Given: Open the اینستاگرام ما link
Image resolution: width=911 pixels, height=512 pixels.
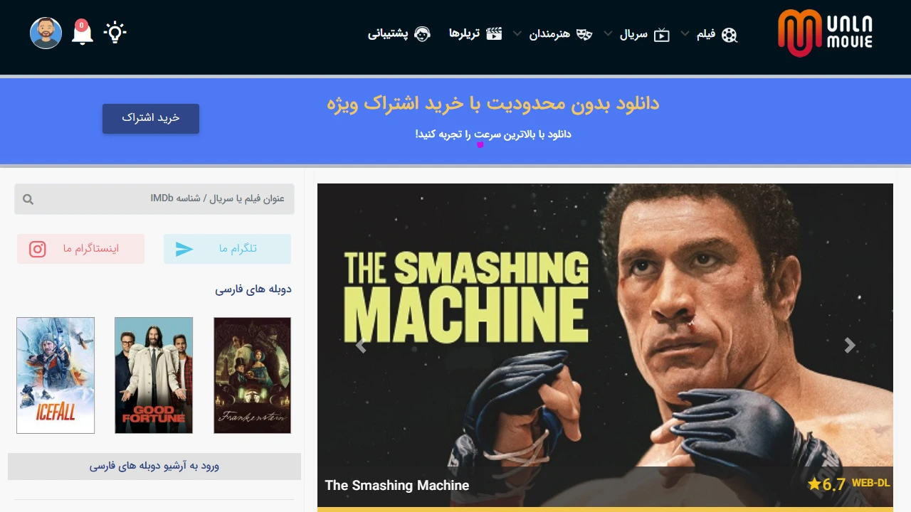Looking at the screenshot, I should 81,249.
